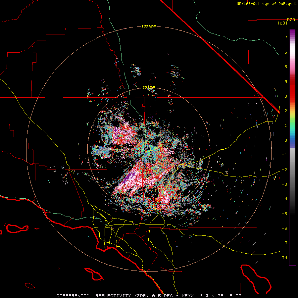298x298 pixels.
Task: Click the 4 value on the color scale
Action: click(x=286, y=81)
